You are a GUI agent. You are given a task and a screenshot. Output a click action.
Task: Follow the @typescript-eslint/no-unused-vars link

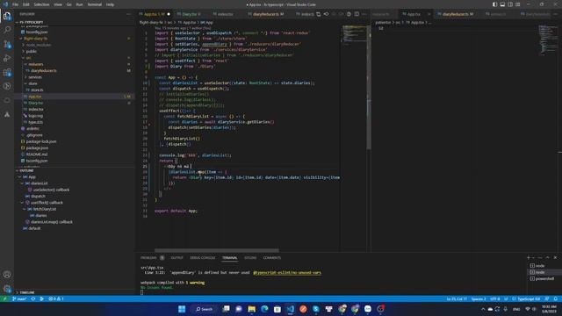pos(287,273)
